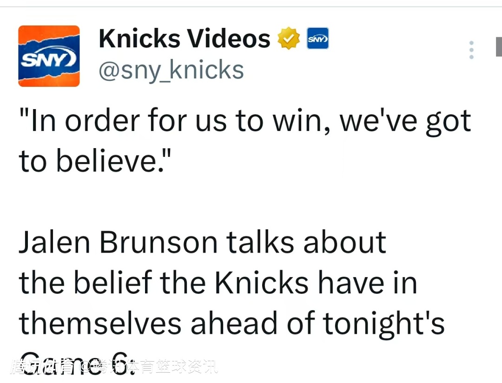Open the three-dot more options menu
Image resolution: width=502 pixels, height=383 pixels.
tap(471, 50)
